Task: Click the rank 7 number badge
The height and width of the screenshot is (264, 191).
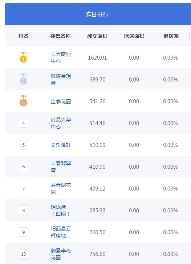Action: coord(24,188)
